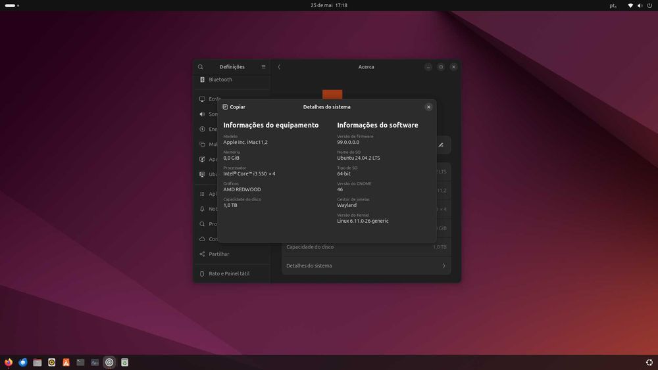Click the Informações do software heading
This screenshot has height=370, width=658.
click(x=377, y=125)
